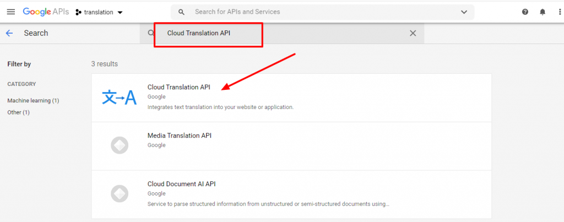This screenshot has height=222, width=564.
Task: Click the Cloud Document AI placeholder icon
Action: pos(120,193)
